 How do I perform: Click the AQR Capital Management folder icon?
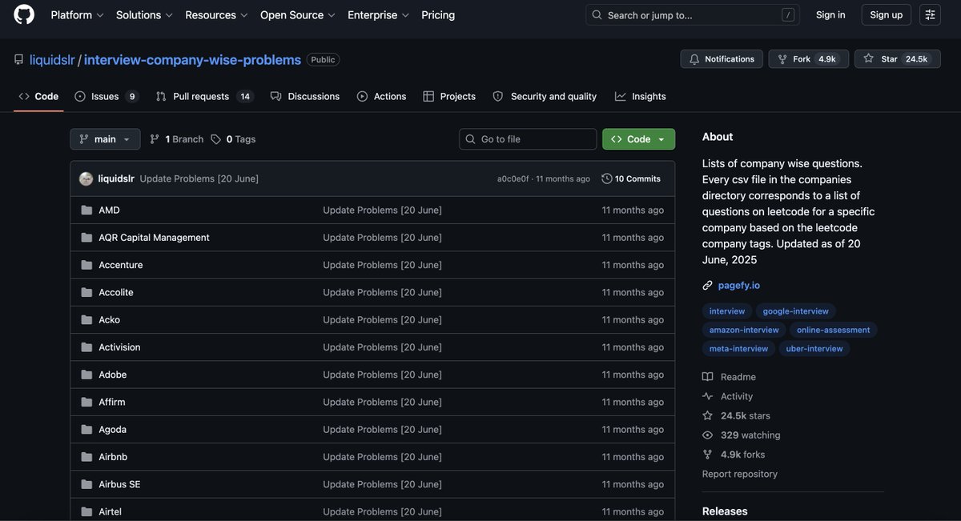[86, 238]
